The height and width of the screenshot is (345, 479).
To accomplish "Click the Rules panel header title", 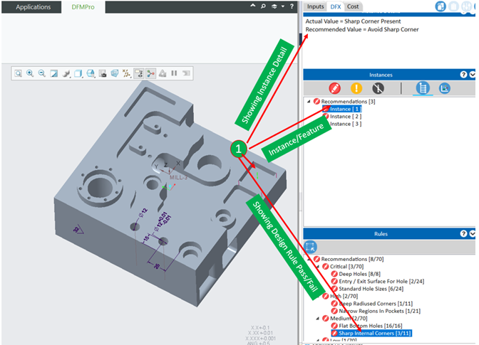I will click(381, 234).
